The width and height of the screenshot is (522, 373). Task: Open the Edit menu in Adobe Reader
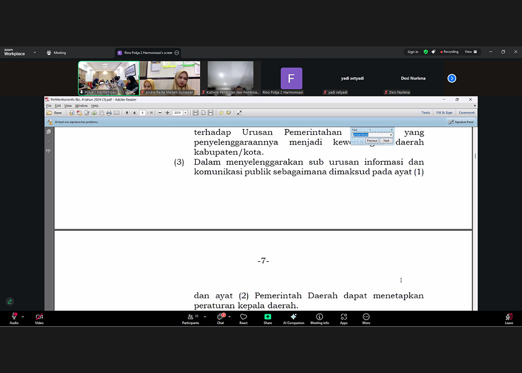pos(58,106)
